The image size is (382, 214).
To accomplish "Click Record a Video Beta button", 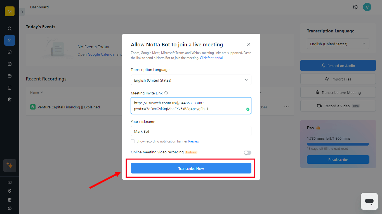I will [338, 106].
